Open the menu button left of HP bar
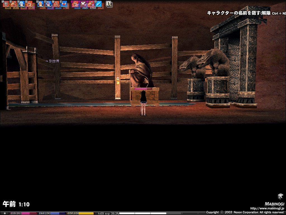This screenshot has width=286, height=215. 4,213
